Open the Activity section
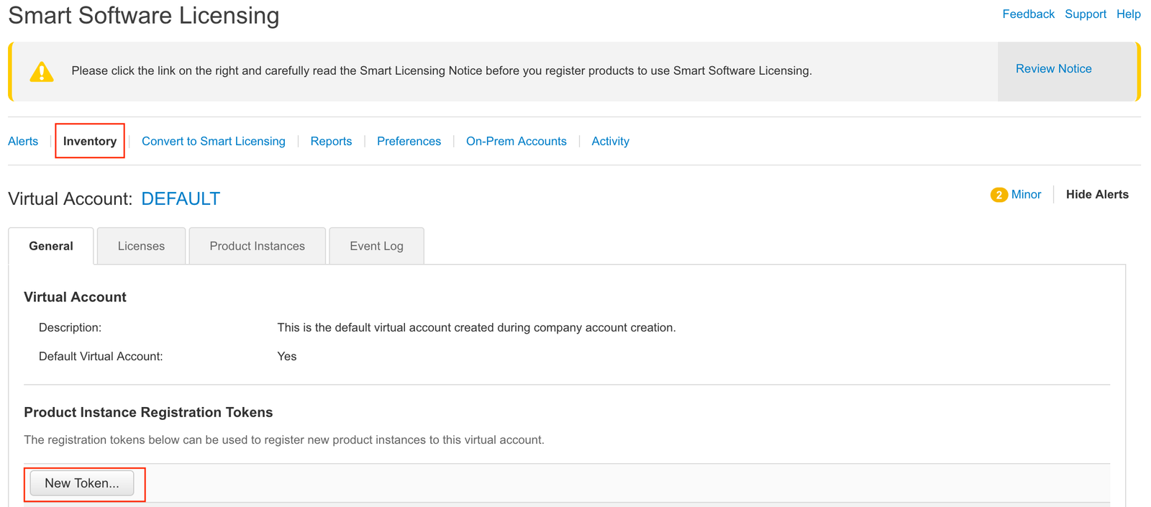This screenshot has height=507, width=1151. click(x=610, y=142)
